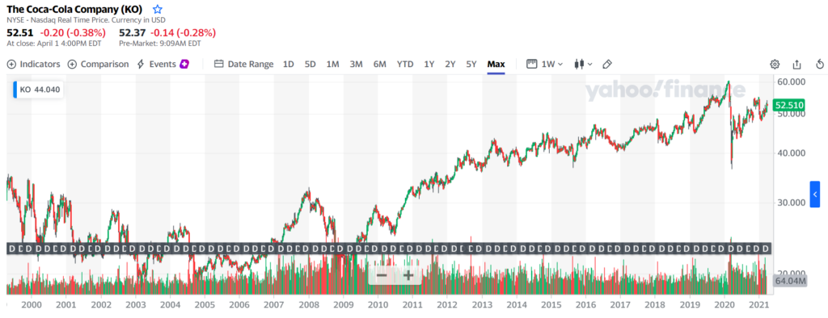Image resolution: width=828 pixels, height=318 pixels.
Task: Select the 1M time range
Action: click(332, 64)
